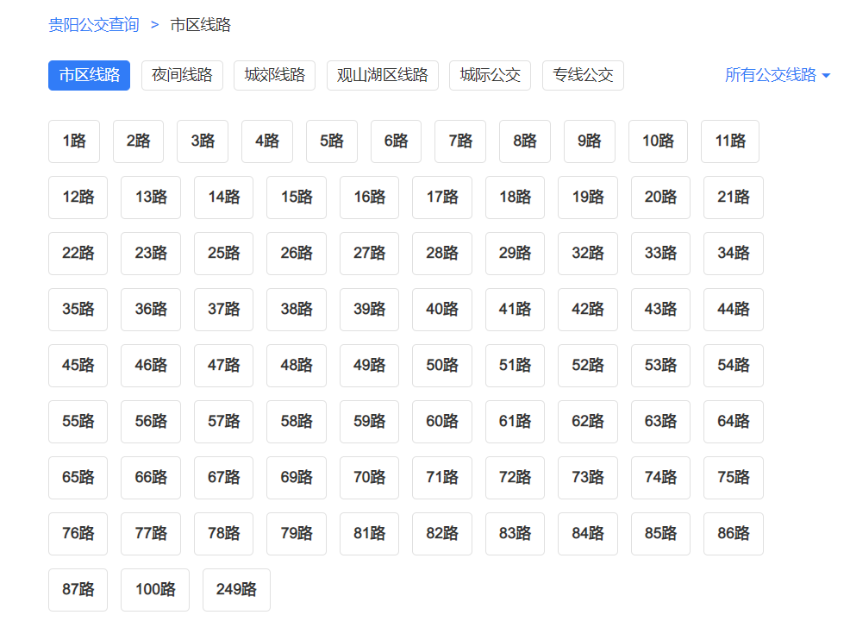
Task: Select bus route 81路
Action: [369, 534]
